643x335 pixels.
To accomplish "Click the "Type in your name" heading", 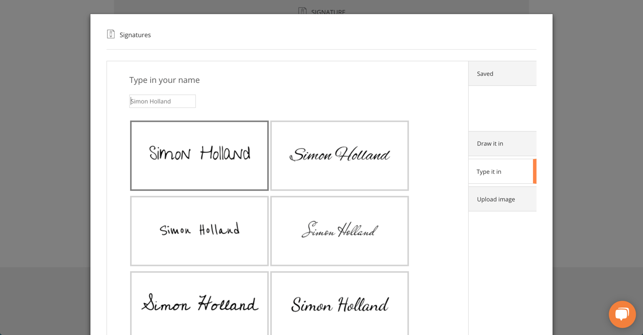I will point(164,80).
